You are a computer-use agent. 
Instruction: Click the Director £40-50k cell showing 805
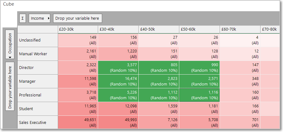click(x=159, y=68)
